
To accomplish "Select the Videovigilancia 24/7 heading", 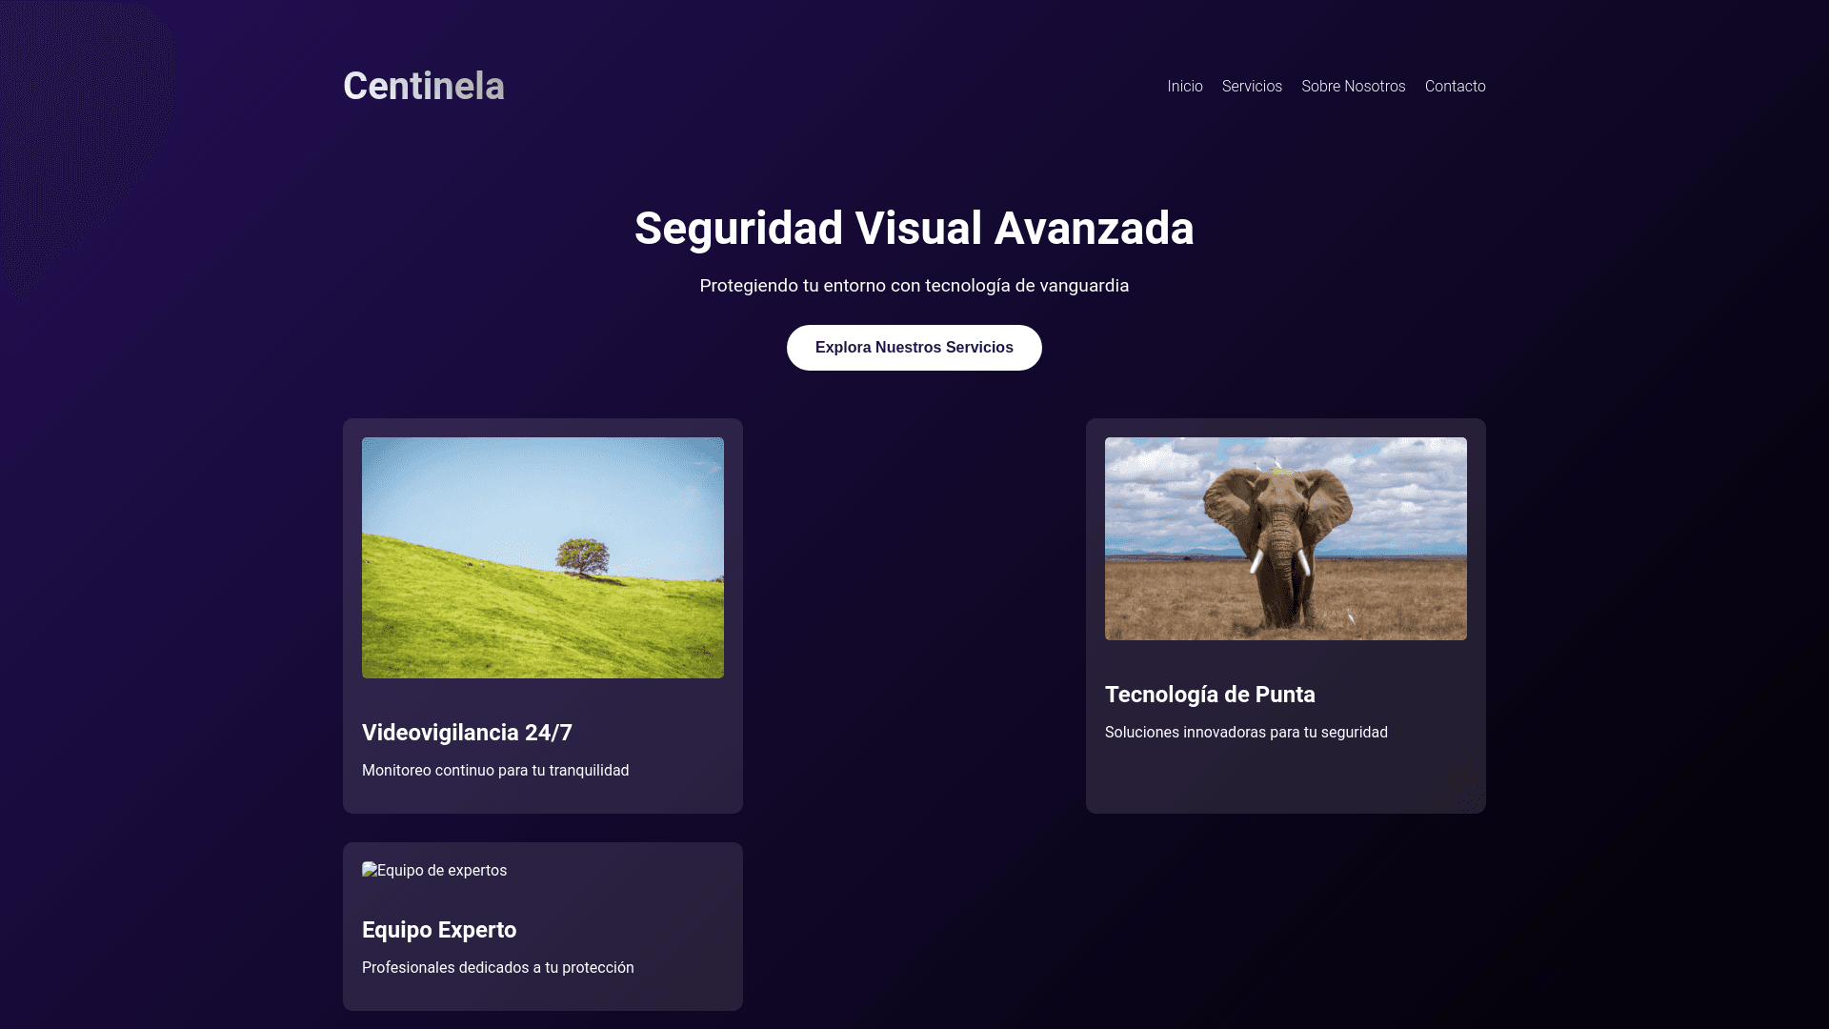I will pyautogui.click(x=467, y=733).
